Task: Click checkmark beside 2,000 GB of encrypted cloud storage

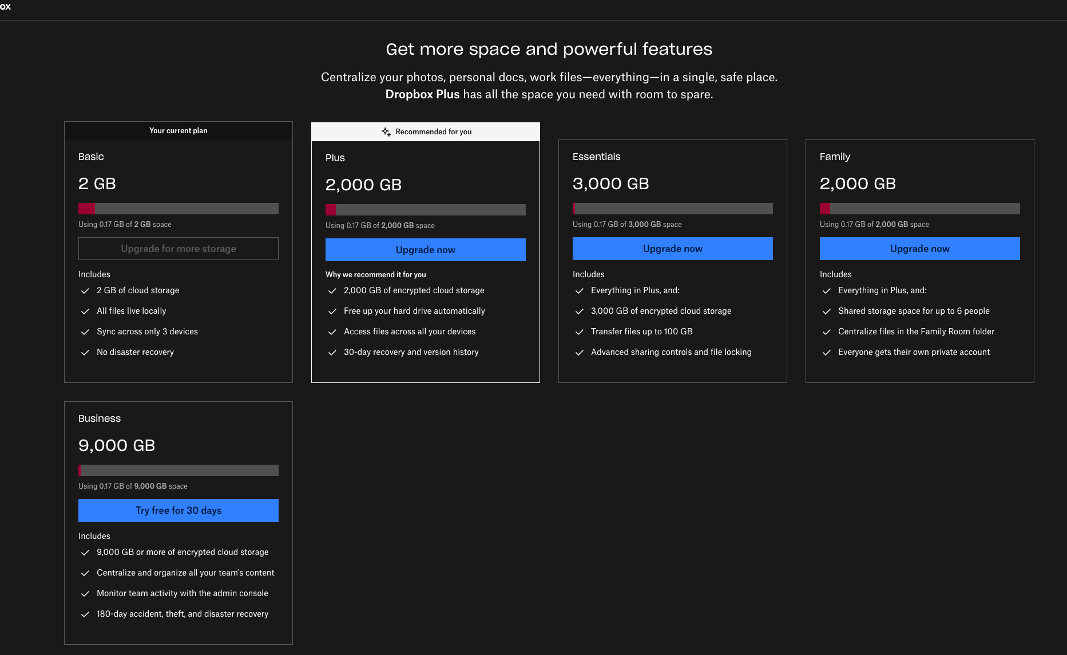Action: click(x=332, y=291)
